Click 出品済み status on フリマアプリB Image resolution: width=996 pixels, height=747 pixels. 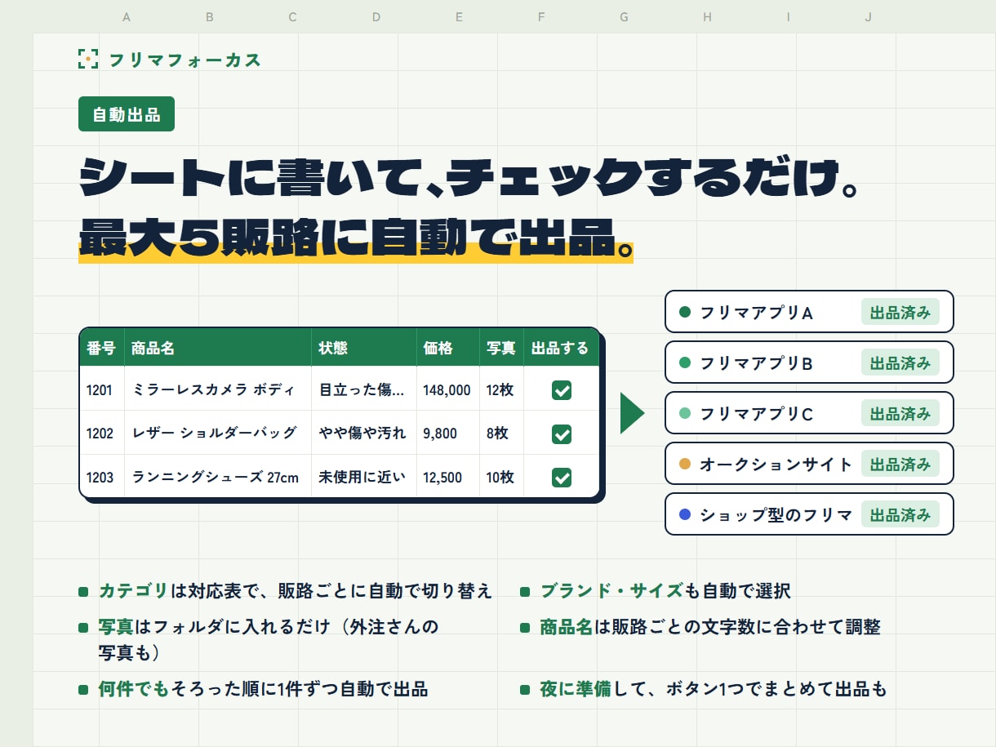[x=900, y=362]
